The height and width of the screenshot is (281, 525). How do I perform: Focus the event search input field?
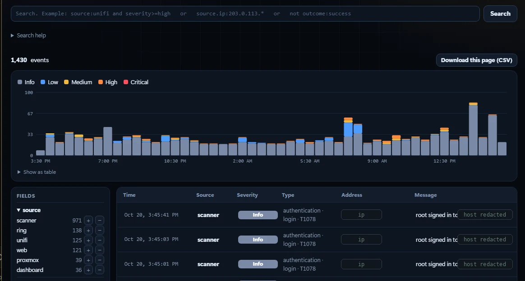click(x=245, y=14)
